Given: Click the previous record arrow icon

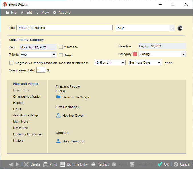Looking at the screenshot, I should coord(11,164).
